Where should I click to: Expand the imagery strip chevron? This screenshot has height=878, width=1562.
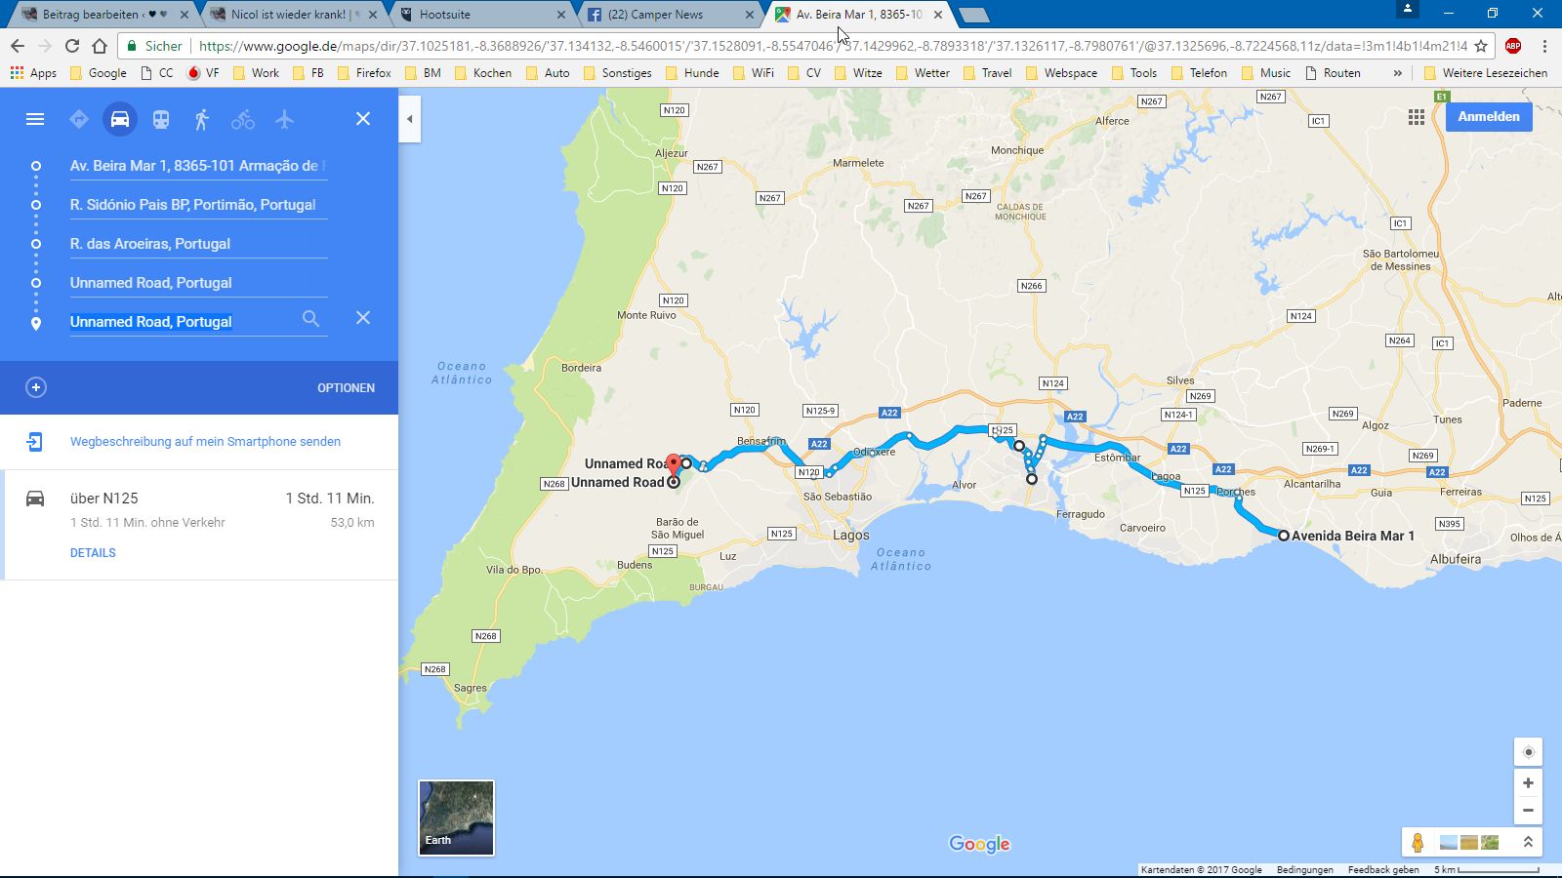coord(1528,842)
